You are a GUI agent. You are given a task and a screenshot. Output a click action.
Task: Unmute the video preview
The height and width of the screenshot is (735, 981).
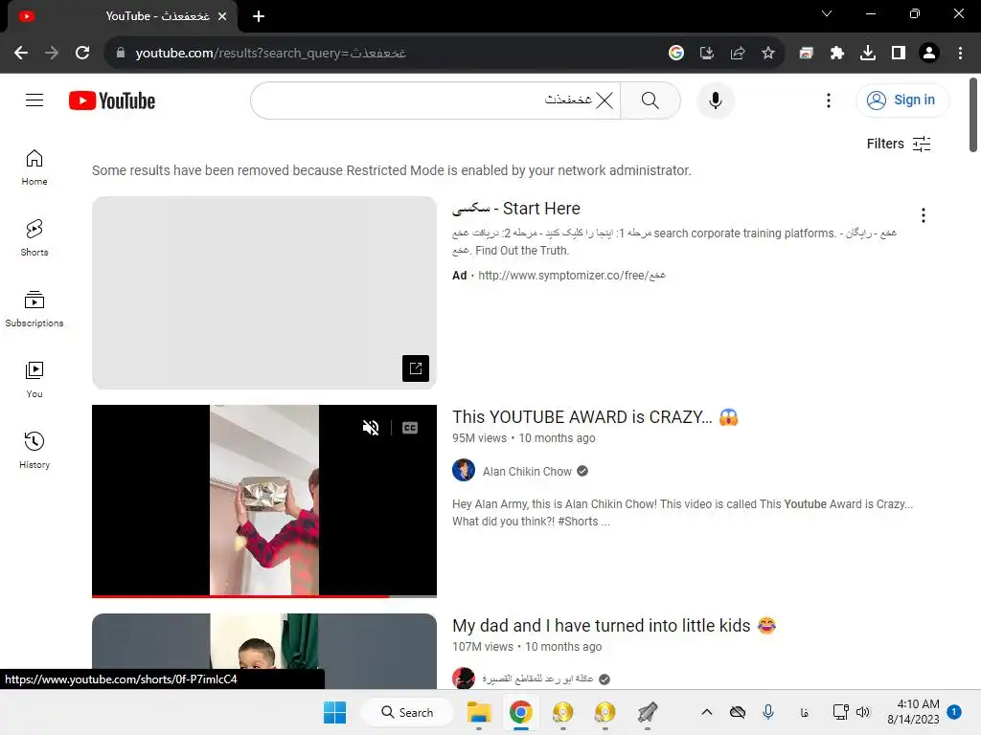[371, 428]
